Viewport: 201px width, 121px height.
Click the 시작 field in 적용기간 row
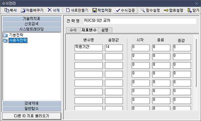point(141,48)
